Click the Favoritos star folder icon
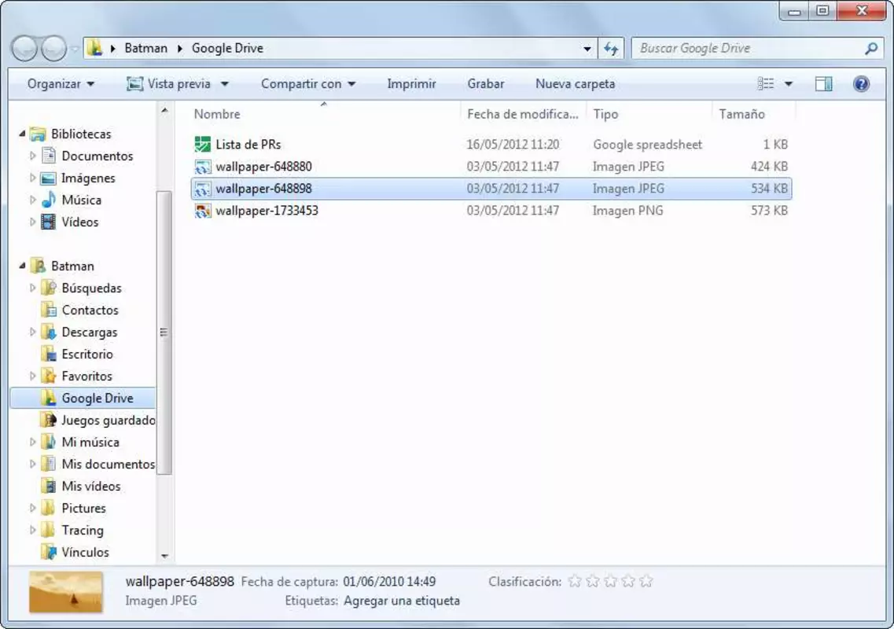894x629 pixels. coord(49,376)
